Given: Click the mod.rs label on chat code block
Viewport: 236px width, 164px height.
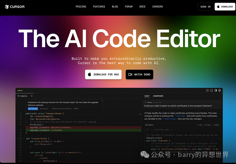Looking at the screenshot, I should tap(150, 125).
